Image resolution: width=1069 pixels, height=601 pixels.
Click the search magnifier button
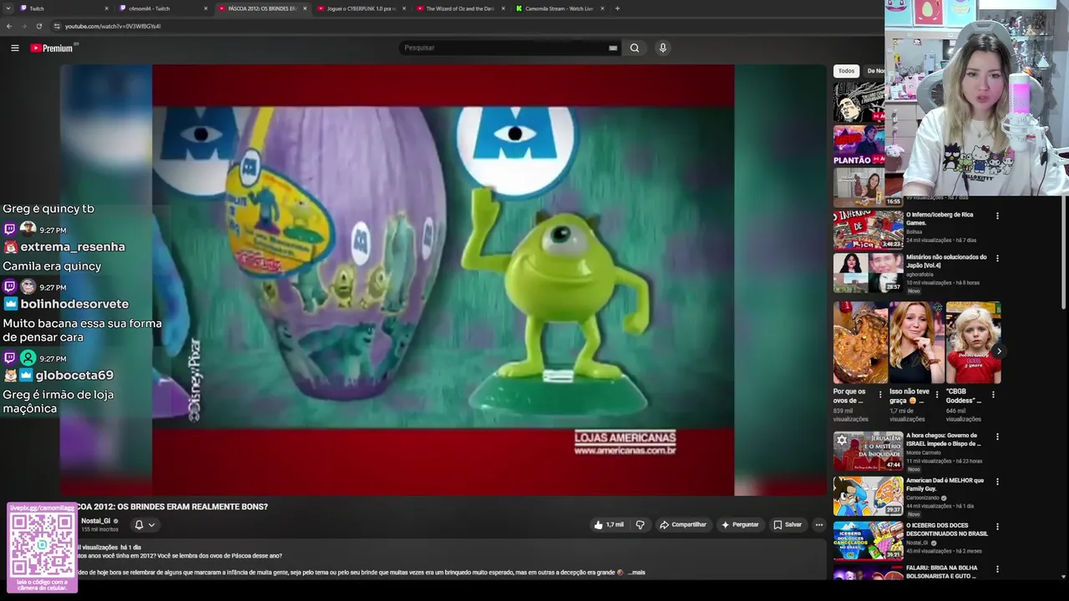tap(635, 48)
